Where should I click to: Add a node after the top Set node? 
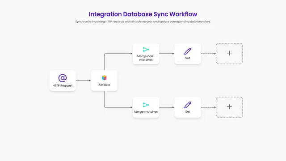(x=229, y=54)
